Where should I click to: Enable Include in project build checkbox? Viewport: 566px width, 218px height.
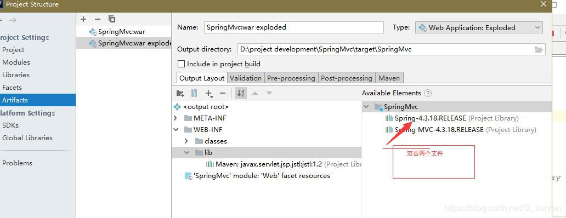click(181, 64)
